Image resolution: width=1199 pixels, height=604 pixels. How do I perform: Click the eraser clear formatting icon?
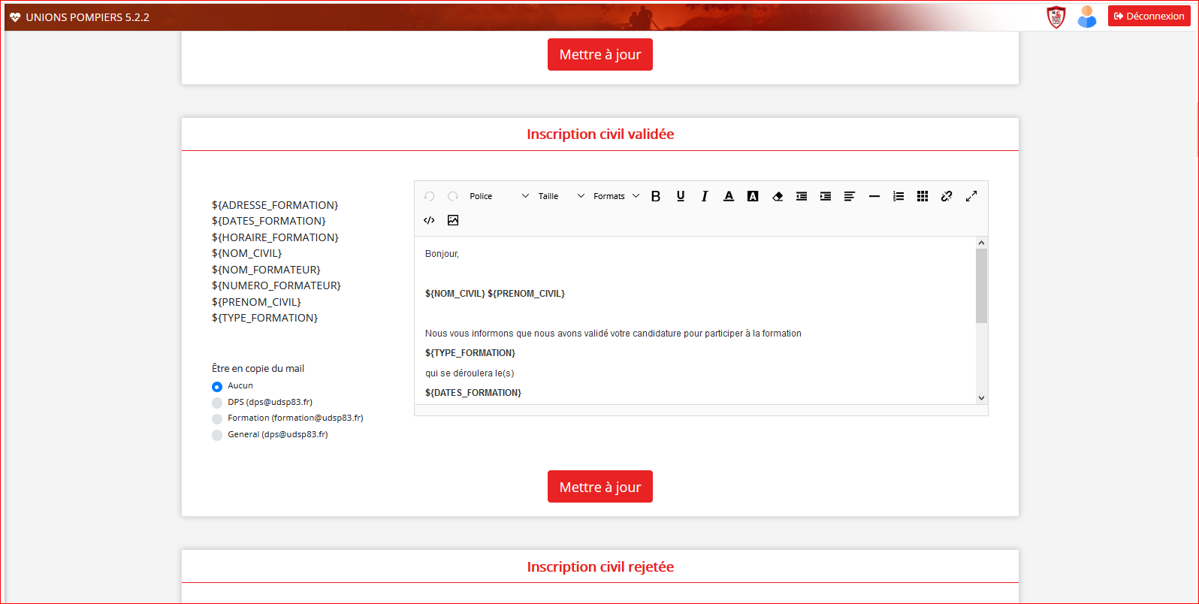point(778,196)
